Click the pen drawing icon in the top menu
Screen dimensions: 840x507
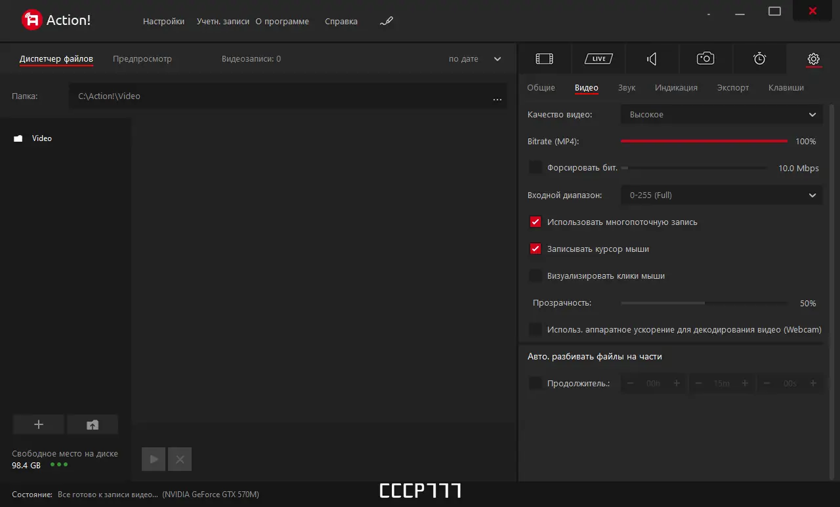[x=387, y=21]
